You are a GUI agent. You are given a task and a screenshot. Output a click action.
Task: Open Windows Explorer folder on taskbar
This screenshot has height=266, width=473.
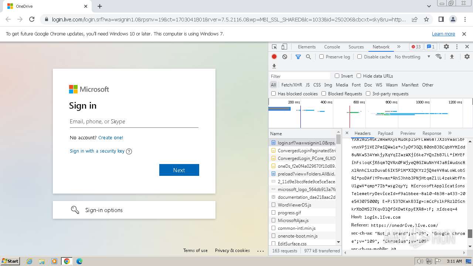tap(42, 261)
